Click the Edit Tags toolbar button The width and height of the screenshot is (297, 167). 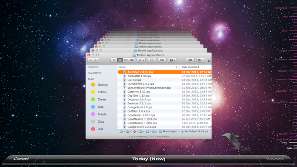click(162, 60)
